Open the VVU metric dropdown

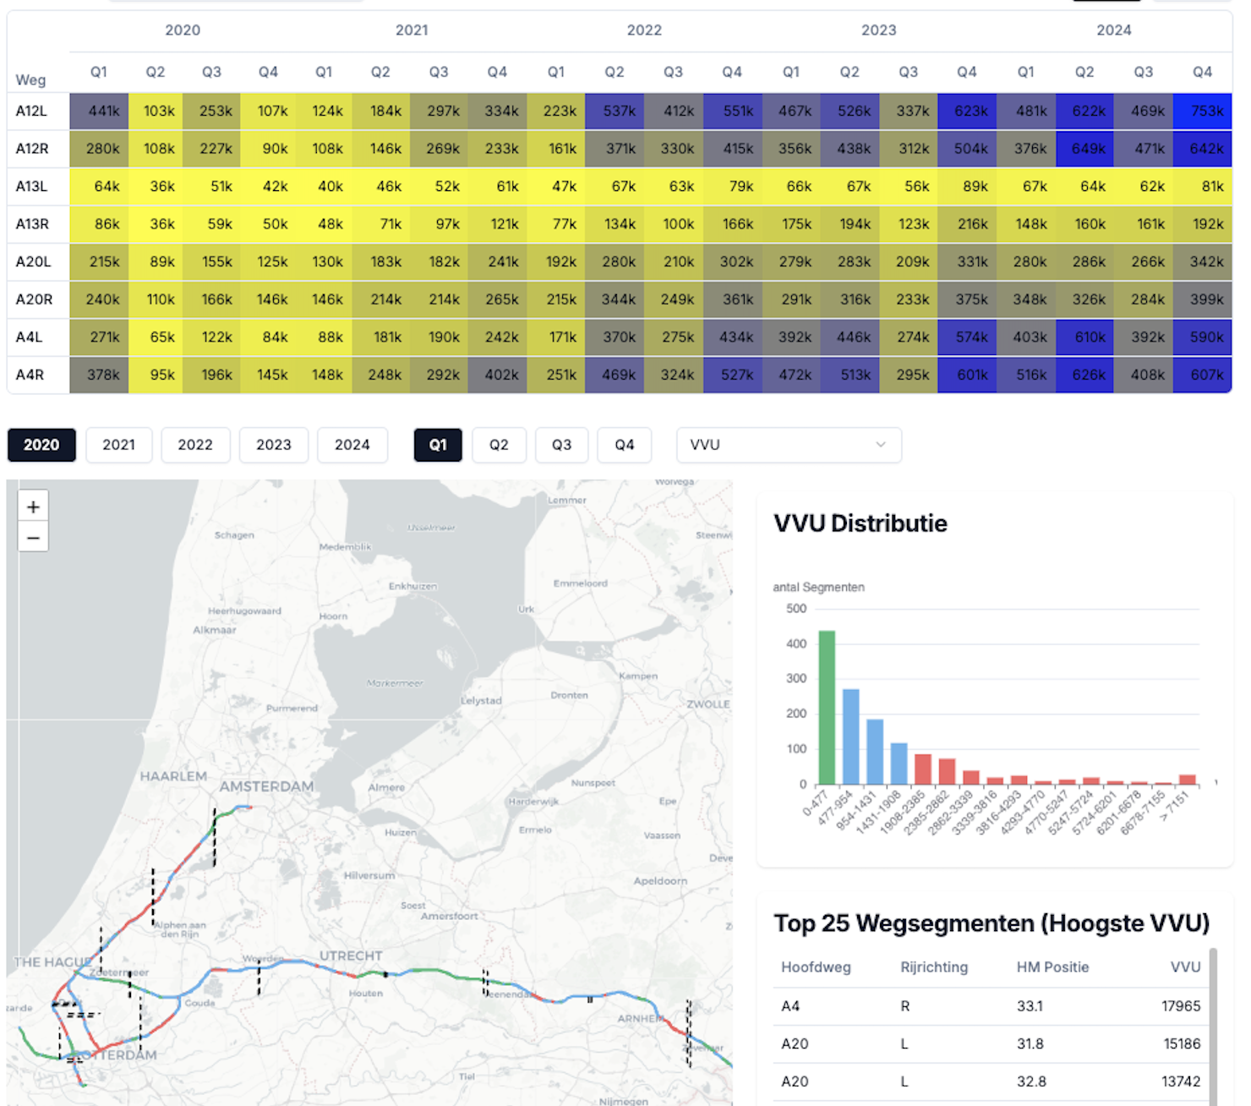(788, 445)
